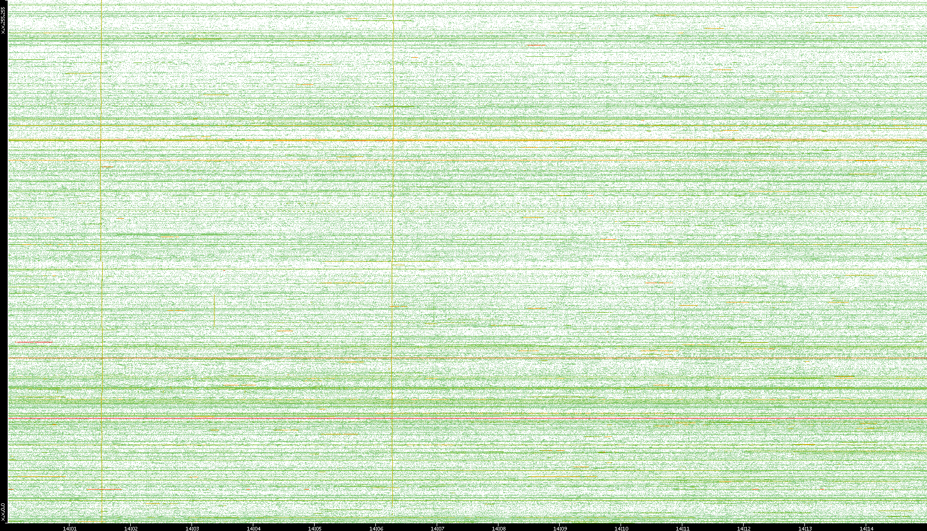Choose the 14:07 timestamp label
This screenshot has height=531, width=927.
click(438, 528)
